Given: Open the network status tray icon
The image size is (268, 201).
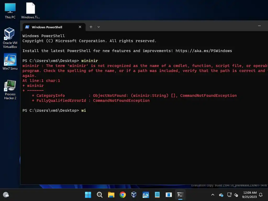Looking at the screenshot, I should tap(229, 195).
